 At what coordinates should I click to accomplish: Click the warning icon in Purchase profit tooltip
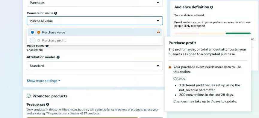(x=170, y=67)
